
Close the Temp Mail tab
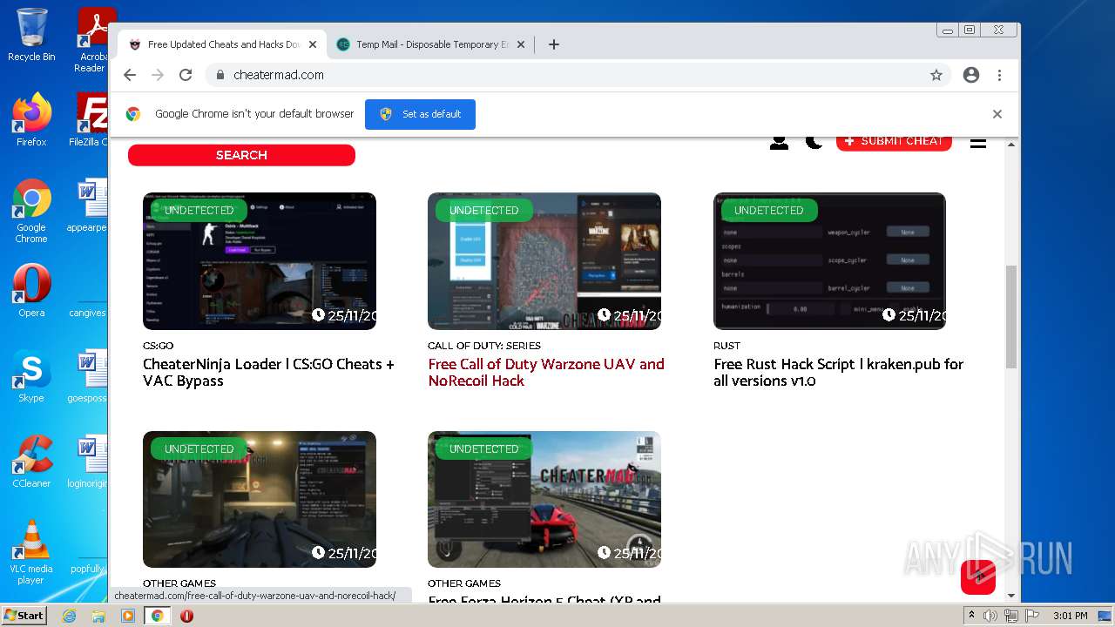pyautogui.click(x=521, y=44)
